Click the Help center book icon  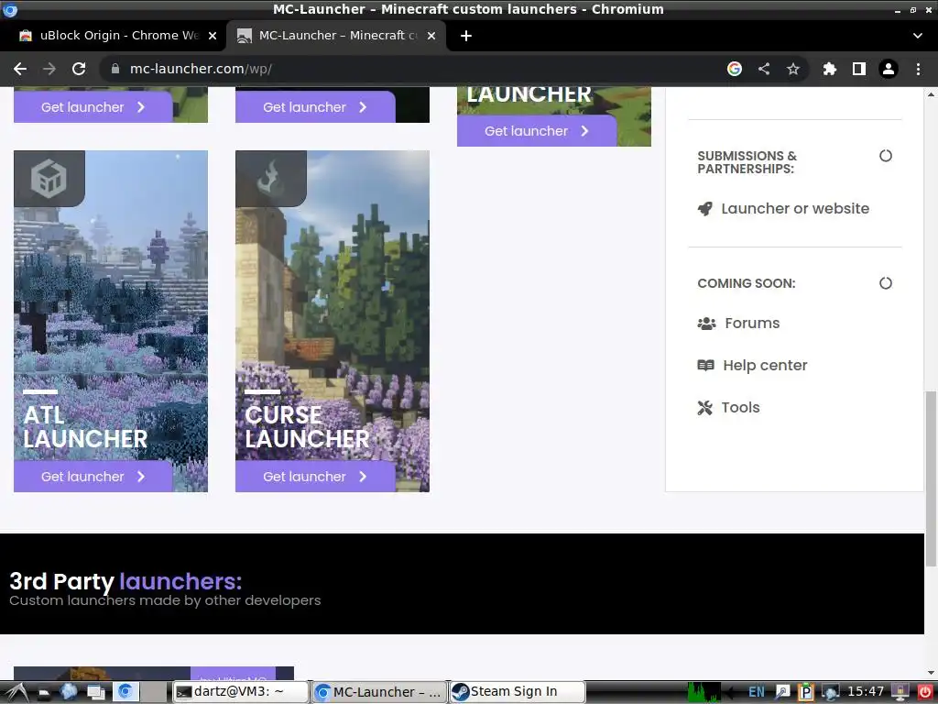pyautogui.click(x=706, y=365)
